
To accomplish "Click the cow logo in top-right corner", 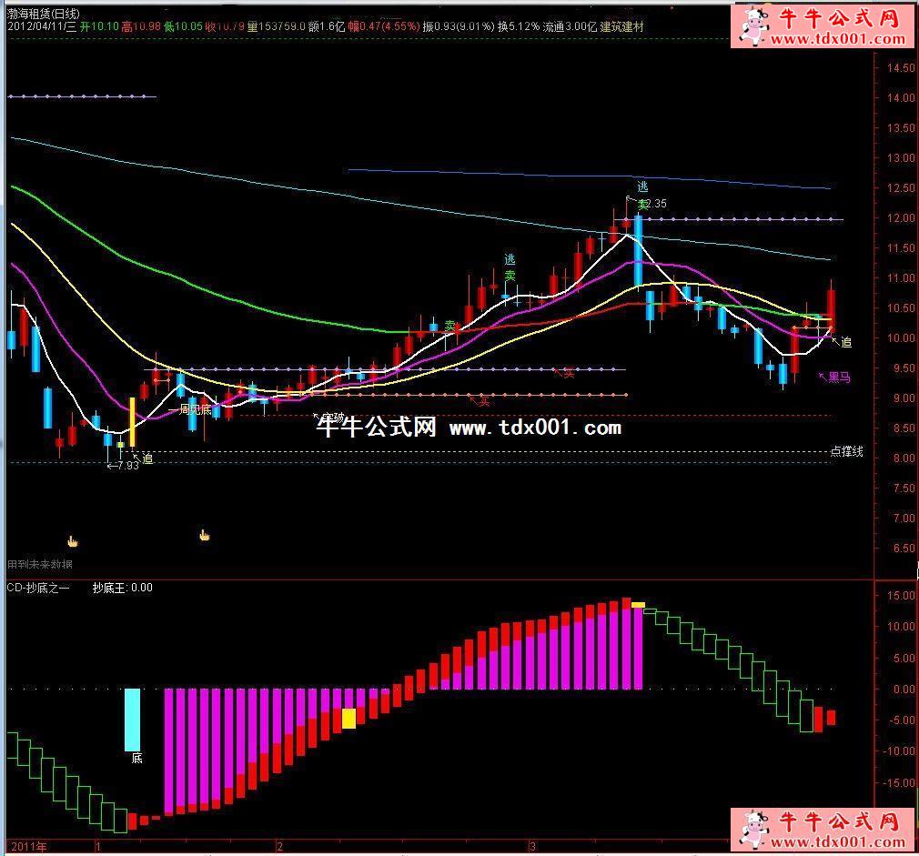I will click(x=752, y=27).
